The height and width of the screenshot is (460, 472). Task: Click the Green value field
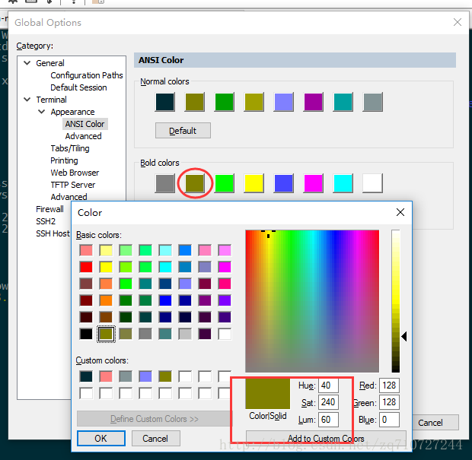389,402
